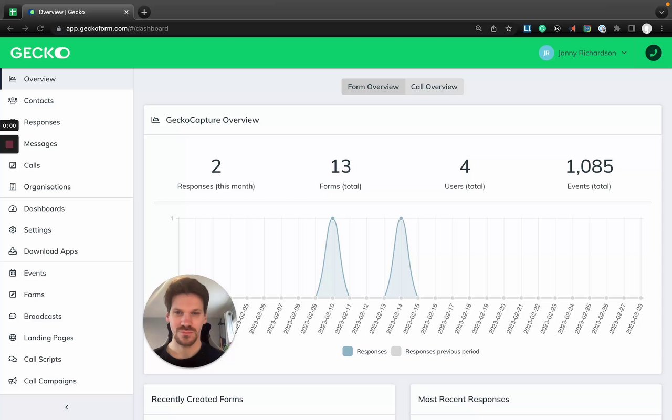Click the JR user avatar
Viewport: 672px width, 420px height.
tap(547, 52)
